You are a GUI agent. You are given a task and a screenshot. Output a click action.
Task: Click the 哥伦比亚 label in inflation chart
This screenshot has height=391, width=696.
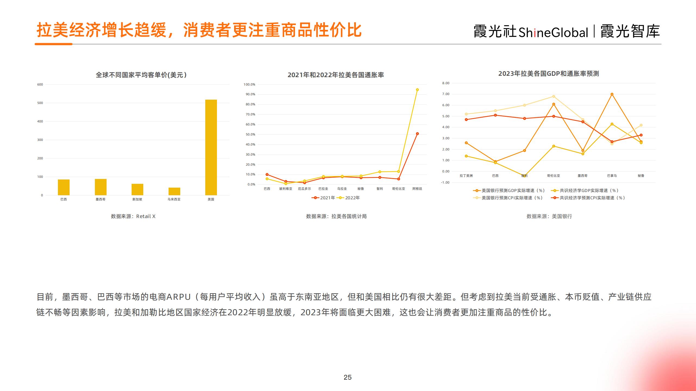[x=399, y=189]
